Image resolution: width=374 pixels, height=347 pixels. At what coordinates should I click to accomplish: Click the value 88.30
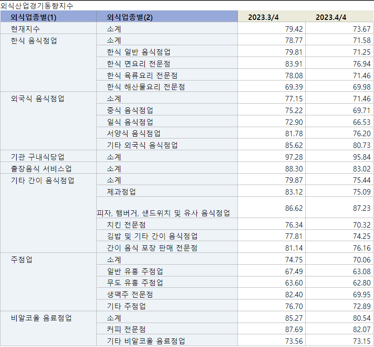click(294, 168)
